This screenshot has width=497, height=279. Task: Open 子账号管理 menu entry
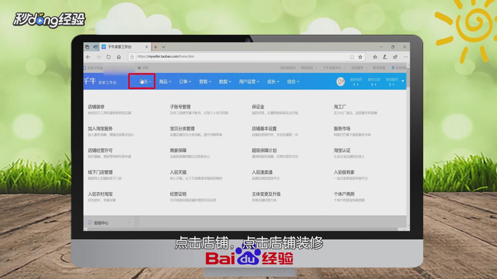[180, 107]
